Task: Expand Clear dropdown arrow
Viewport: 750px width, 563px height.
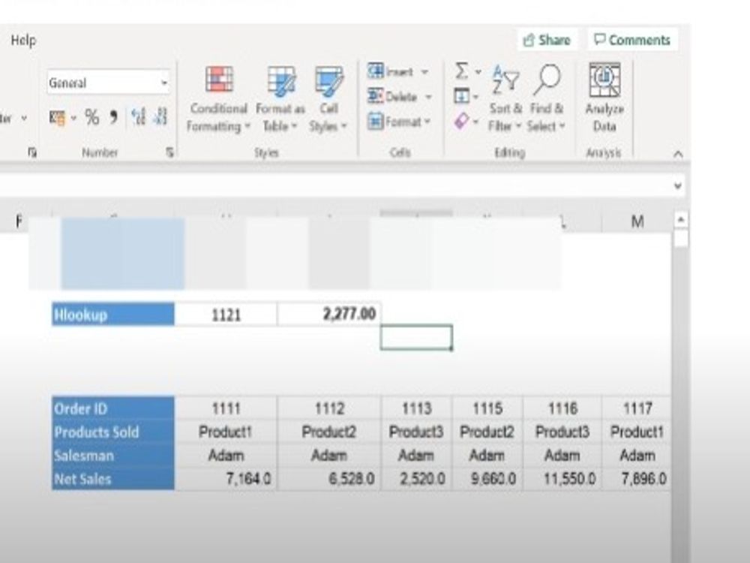Action: [x=475, y=122]
